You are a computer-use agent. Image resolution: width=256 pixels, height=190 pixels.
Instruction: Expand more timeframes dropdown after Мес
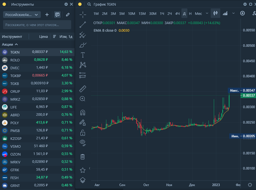(x=207, y=13)
